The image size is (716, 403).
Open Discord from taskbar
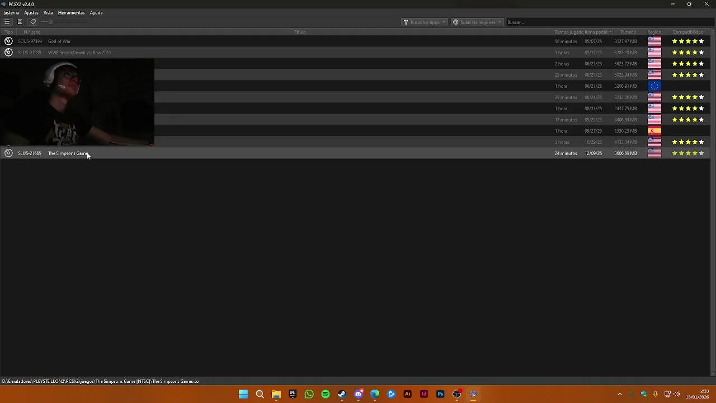(359, 394)
